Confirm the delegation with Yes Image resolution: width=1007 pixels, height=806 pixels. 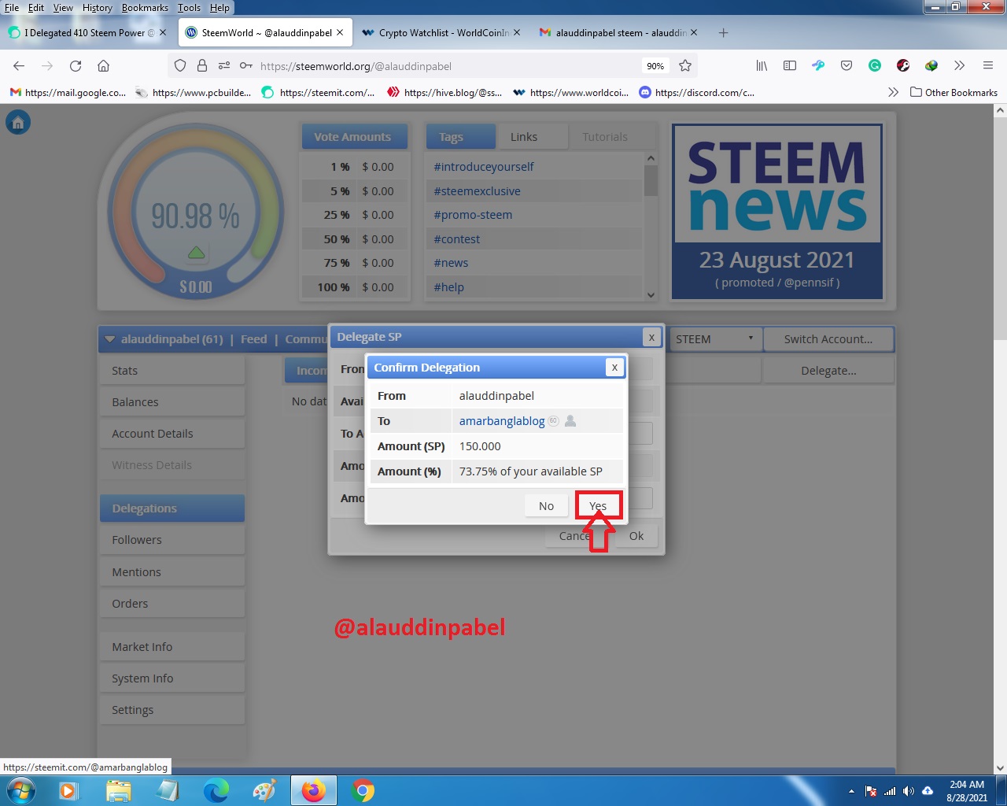coord(598,506)
